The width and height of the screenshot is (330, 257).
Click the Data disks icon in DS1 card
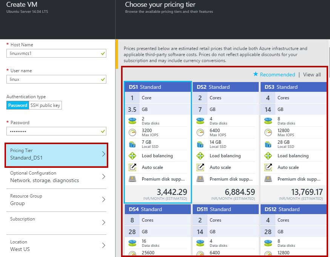point(132,121)
